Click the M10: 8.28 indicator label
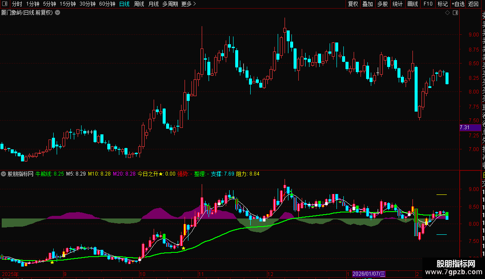This screenshot has width=485, height=279. [x=99, y=174]
